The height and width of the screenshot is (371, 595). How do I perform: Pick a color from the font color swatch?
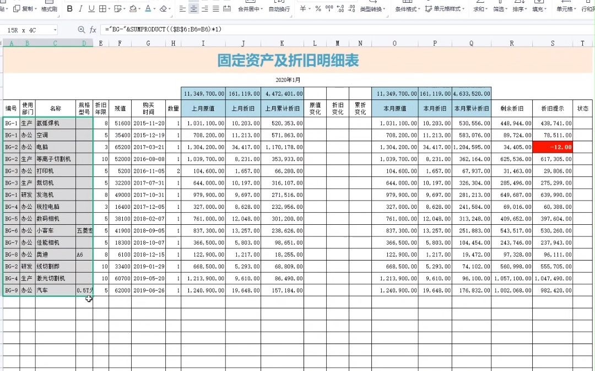coord(147,8)
